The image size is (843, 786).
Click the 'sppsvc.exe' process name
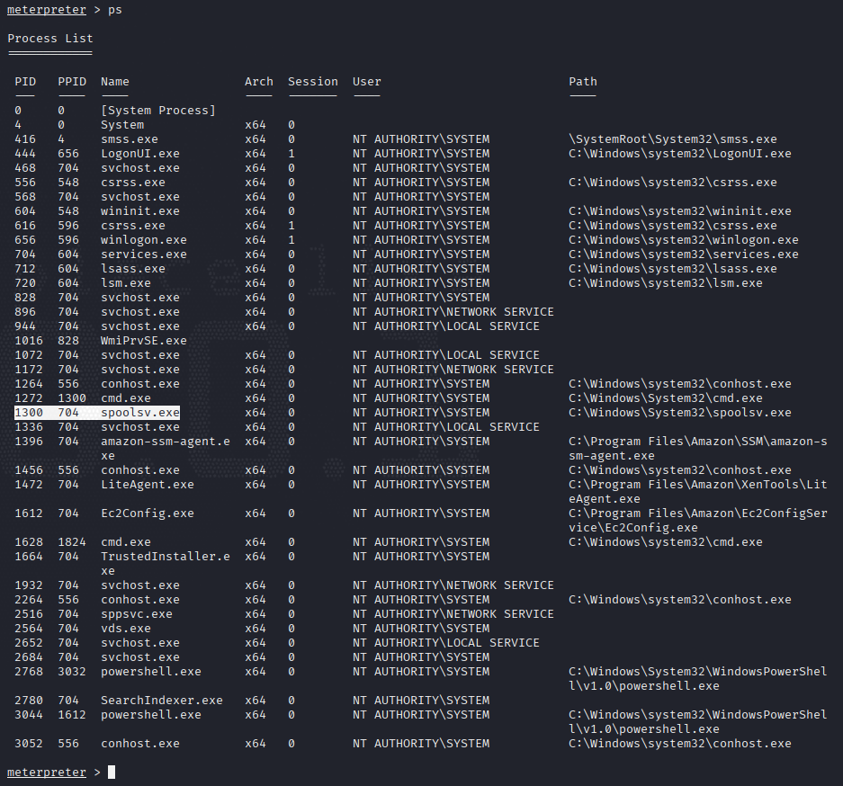(137, 614)
